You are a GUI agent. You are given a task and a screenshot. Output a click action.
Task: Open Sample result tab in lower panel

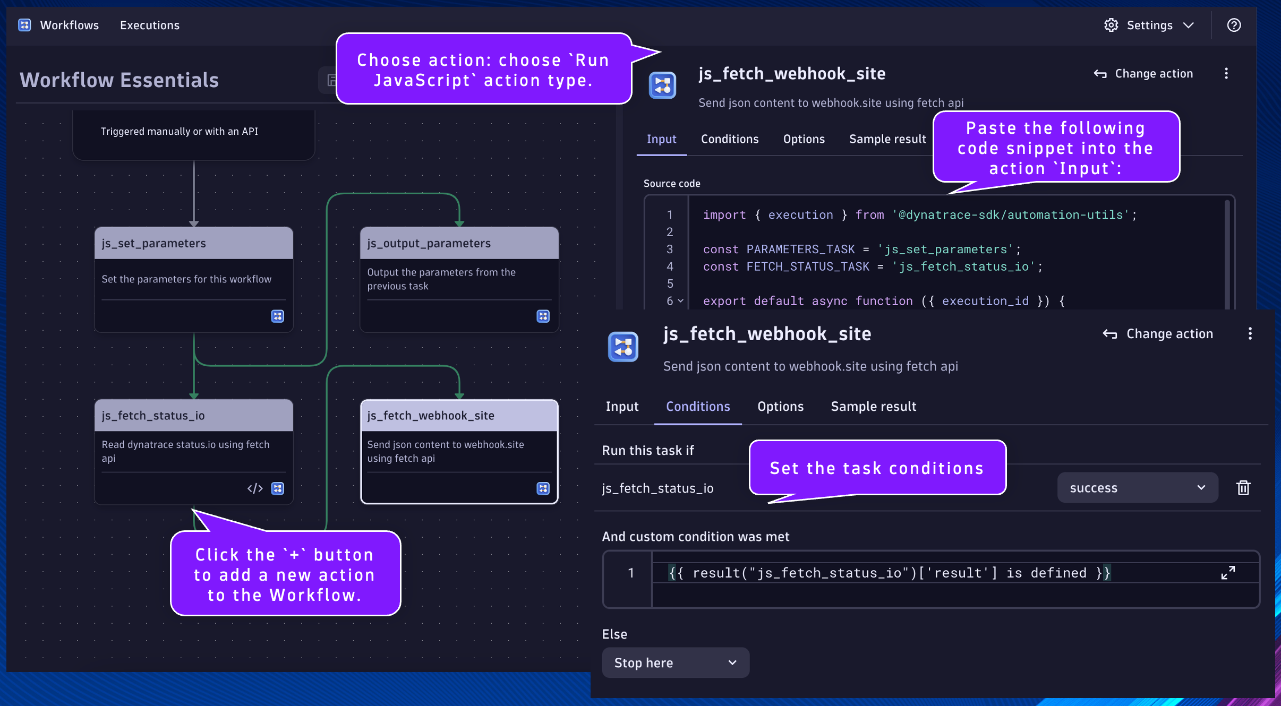click(874, 406)
